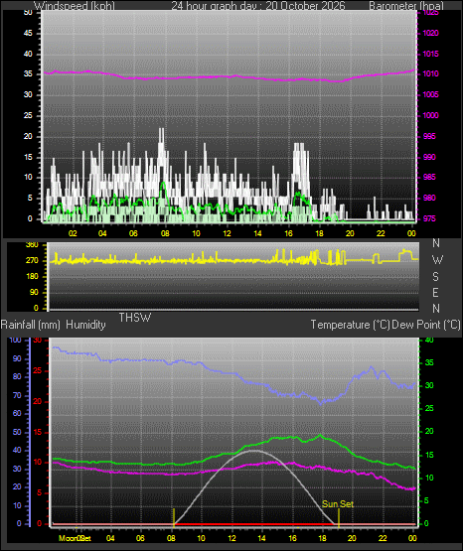Click 1010 on the barometer axis

[430, 73]
